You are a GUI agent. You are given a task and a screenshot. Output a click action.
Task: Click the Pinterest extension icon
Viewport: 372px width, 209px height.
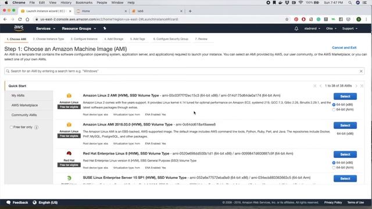pos(296,19)
